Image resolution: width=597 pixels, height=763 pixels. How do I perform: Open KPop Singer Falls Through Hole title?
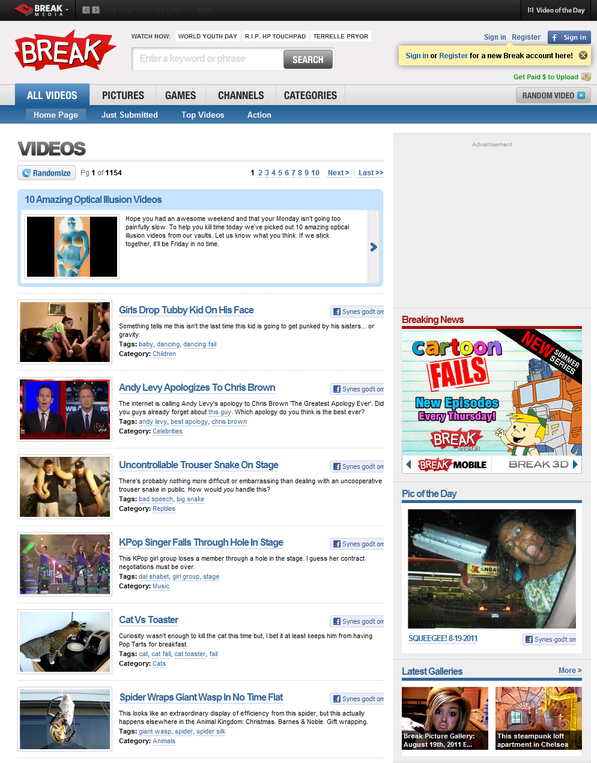tap(201, 543)
